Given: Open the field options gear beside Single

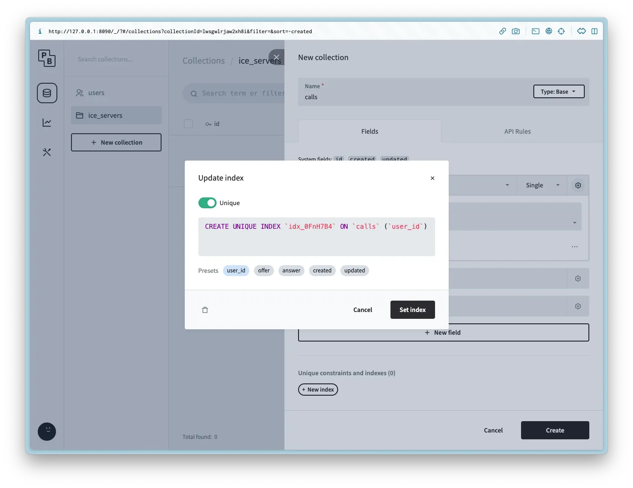Looking at the screenshot, I should 578,186.
